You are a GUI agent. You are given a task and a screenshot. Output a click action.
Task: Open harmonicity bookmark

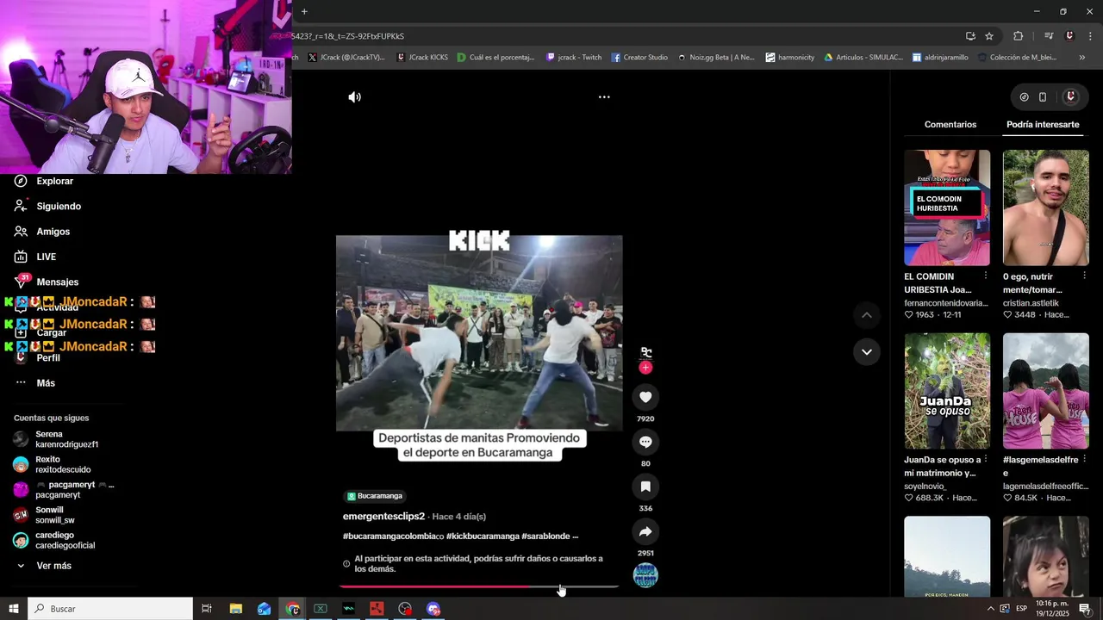click(790, 58)
